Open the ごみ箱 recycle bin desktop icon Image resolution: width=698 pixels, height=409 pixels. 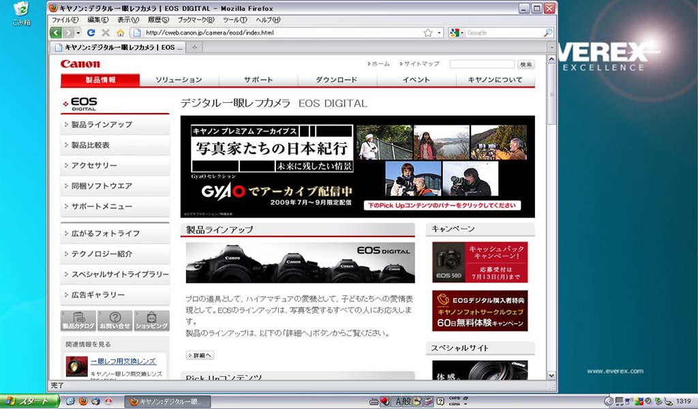point(21,14)
